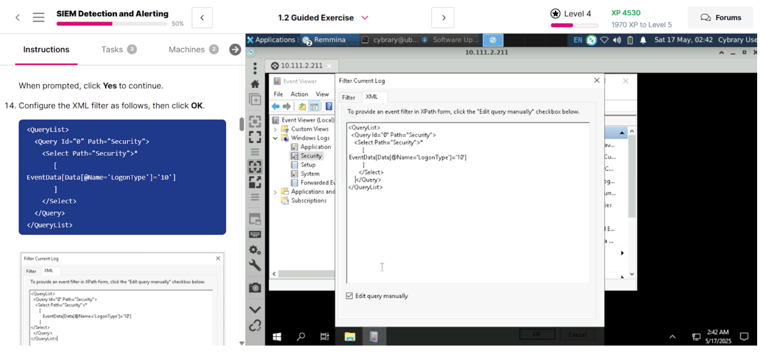Click OK in the Filter Current Log dialog
The width and height of the screenshot is (764, 352).
click(x=537, y=334)
